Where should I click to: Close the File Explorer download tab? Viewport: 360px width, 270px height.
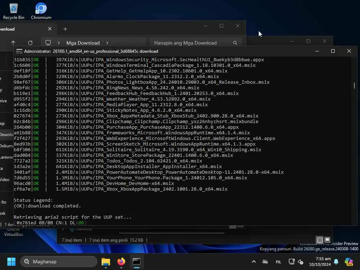50,29
